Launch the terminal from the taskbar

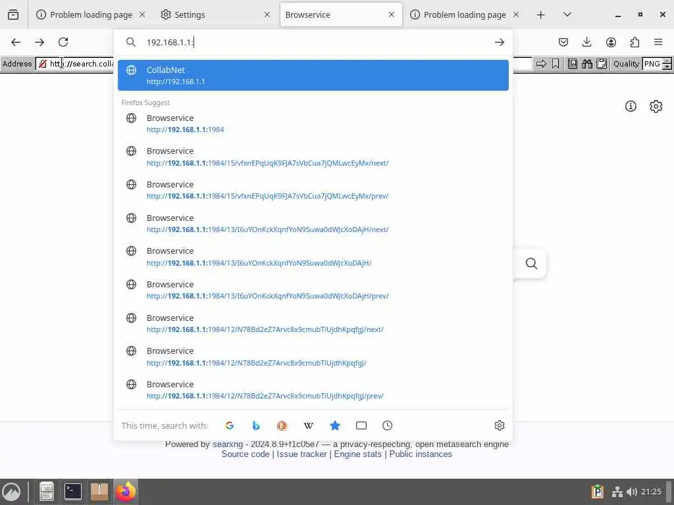[72, 492]
